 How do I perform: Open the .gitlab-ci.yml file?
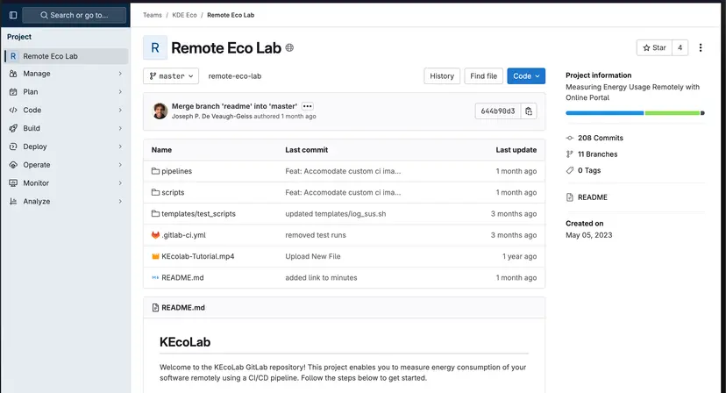(x=183, y=235)
